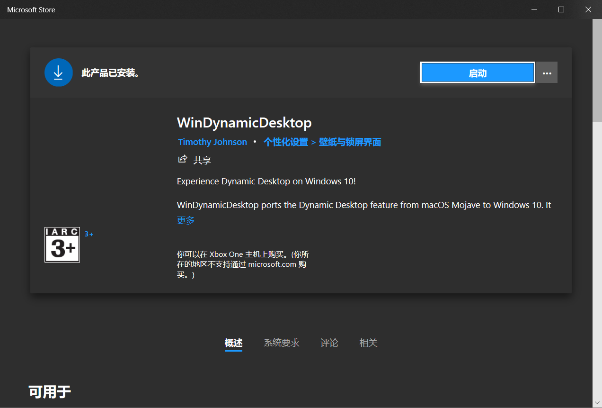Viewport: 602px width, 408px height.
Task: Click the IARC 3+ rating badge
Action: click(x=62, y=245)
